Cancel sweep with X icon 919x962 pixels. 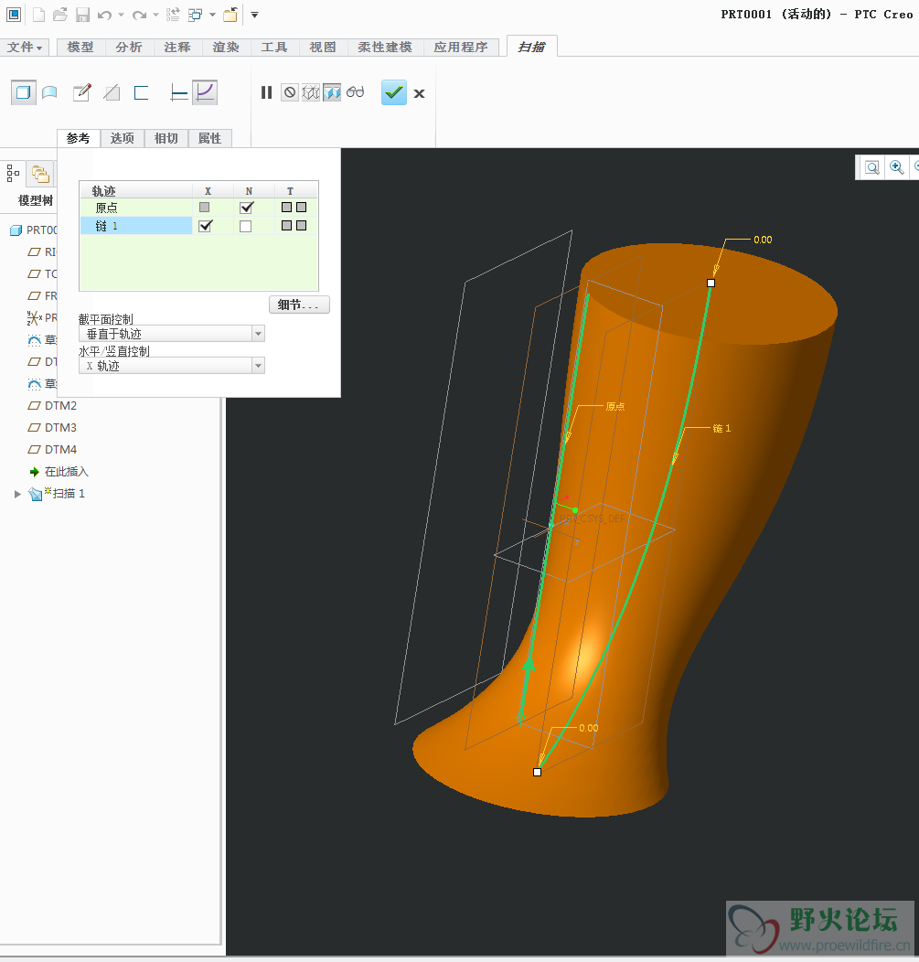(419, 93)
